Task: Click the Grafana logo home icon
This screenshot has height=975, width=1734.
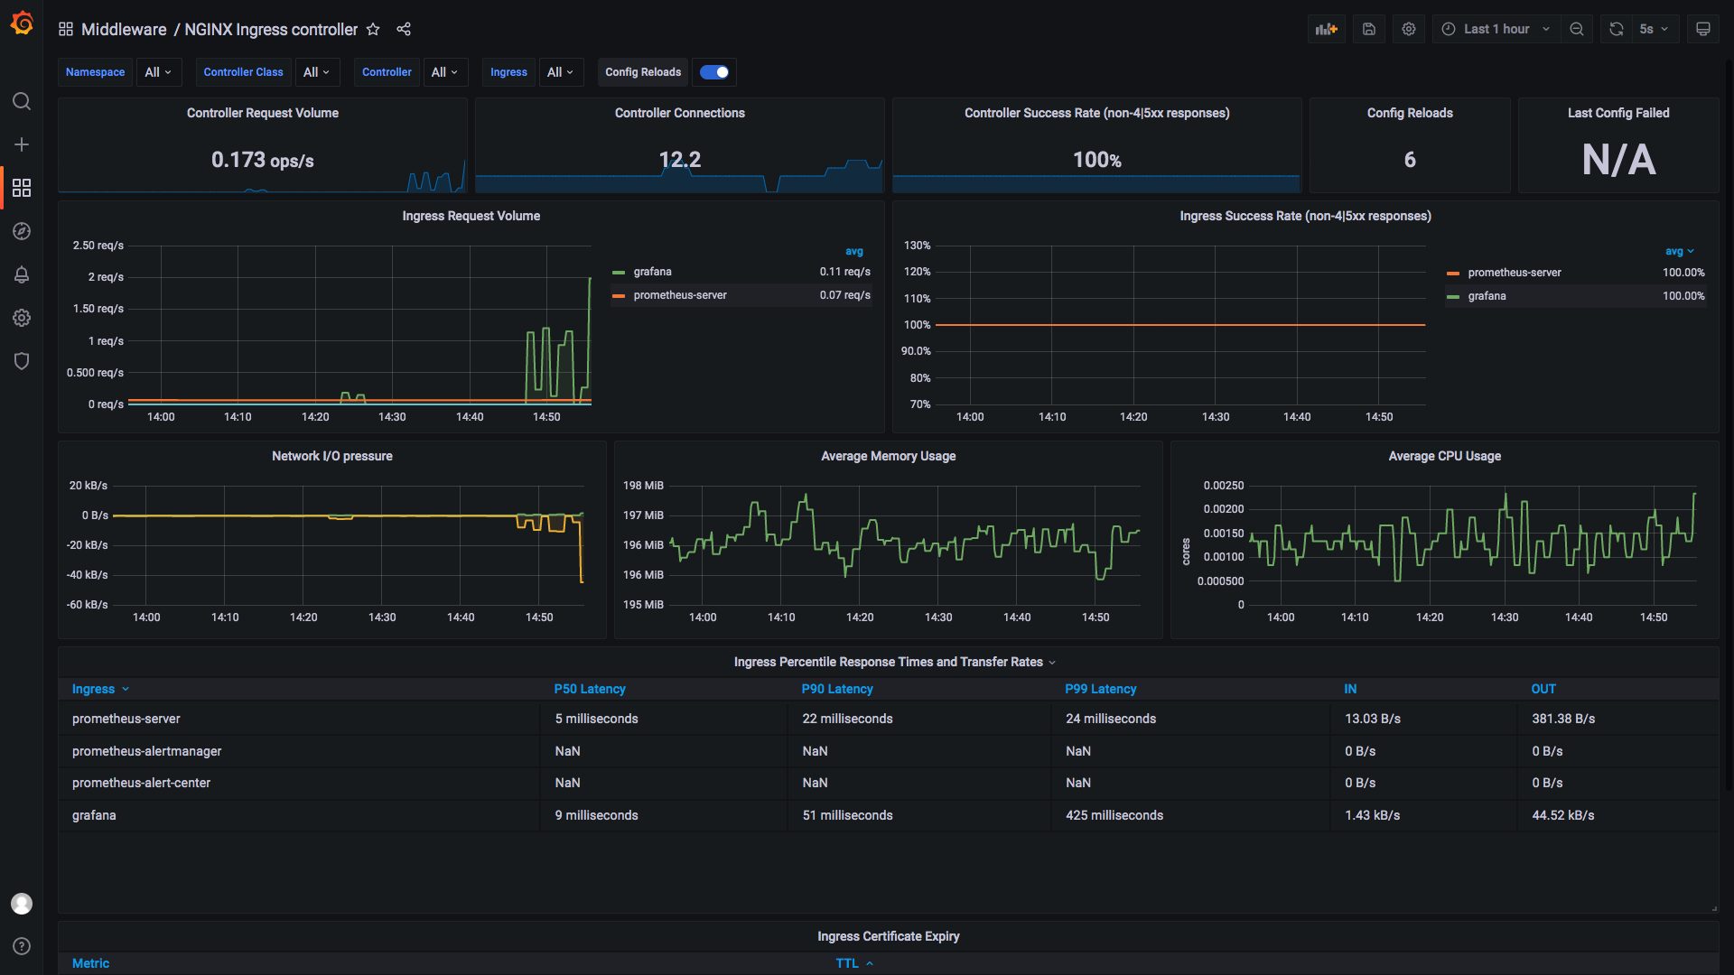Action: (22, 23)
